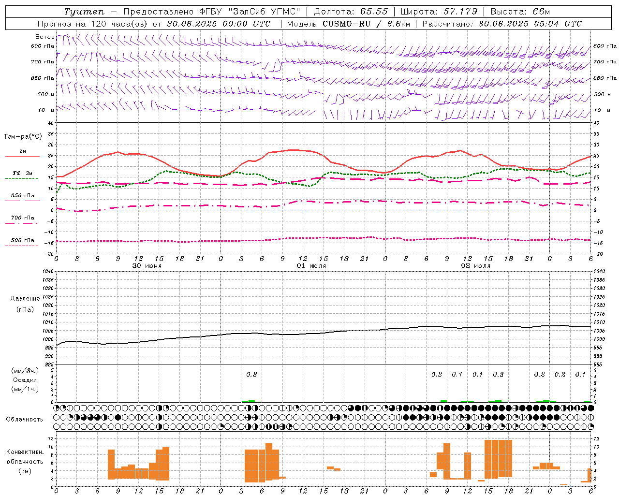Click the "Tyumen" station name in the title

tap(84, 12)
